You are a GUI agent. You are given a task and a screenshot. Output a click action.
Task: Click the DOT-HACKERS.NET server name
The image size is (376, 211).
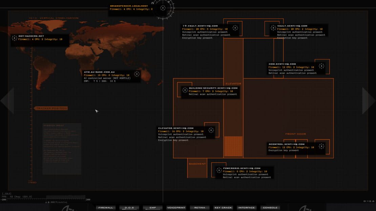click(31, 36)
